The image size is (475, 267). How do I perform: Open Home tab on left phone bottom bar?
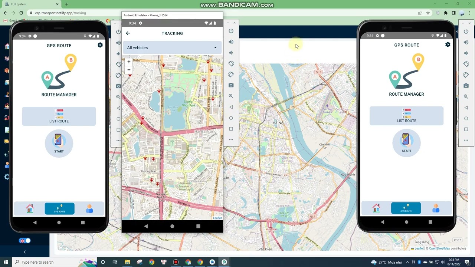click(x=30, y=209)
